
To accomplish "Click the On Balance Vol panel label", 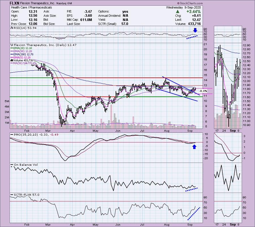I will pyautogui.click(x=26, y=165).
